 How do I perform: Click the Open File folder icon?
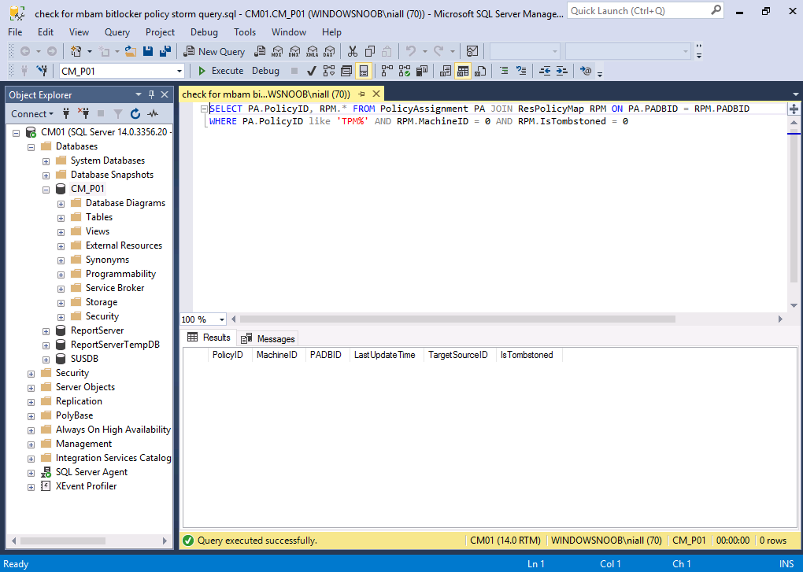tap(131, 51)
